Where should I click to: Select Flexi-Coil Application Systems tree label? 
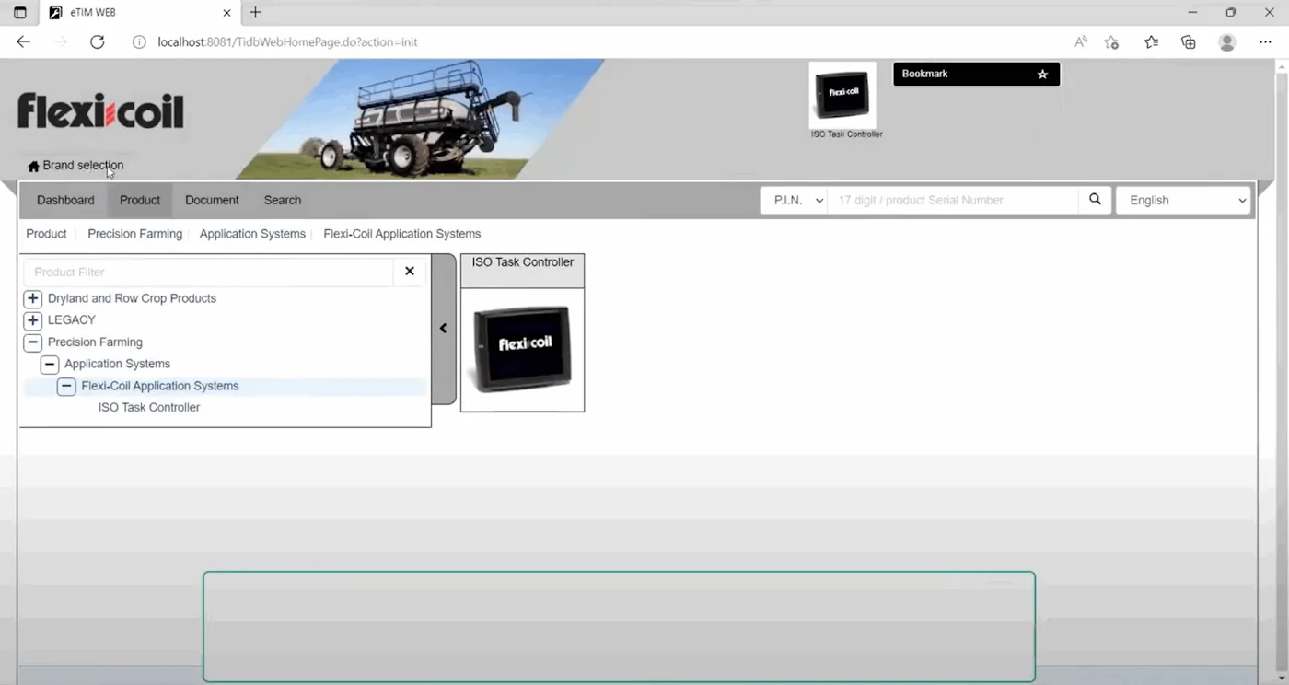tap(160, 387)
